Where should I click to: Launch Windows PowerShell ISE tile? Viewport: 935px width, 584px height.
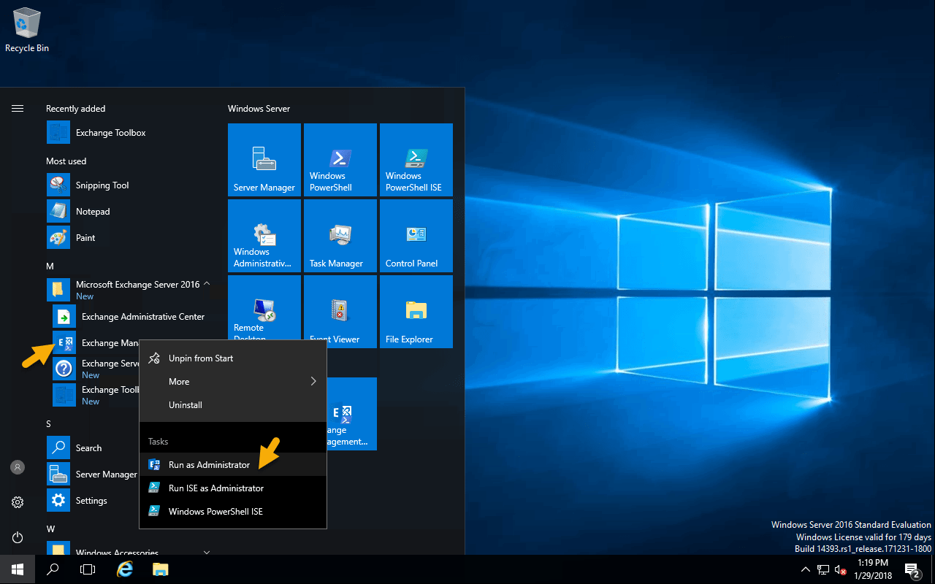tap(416, 160)
